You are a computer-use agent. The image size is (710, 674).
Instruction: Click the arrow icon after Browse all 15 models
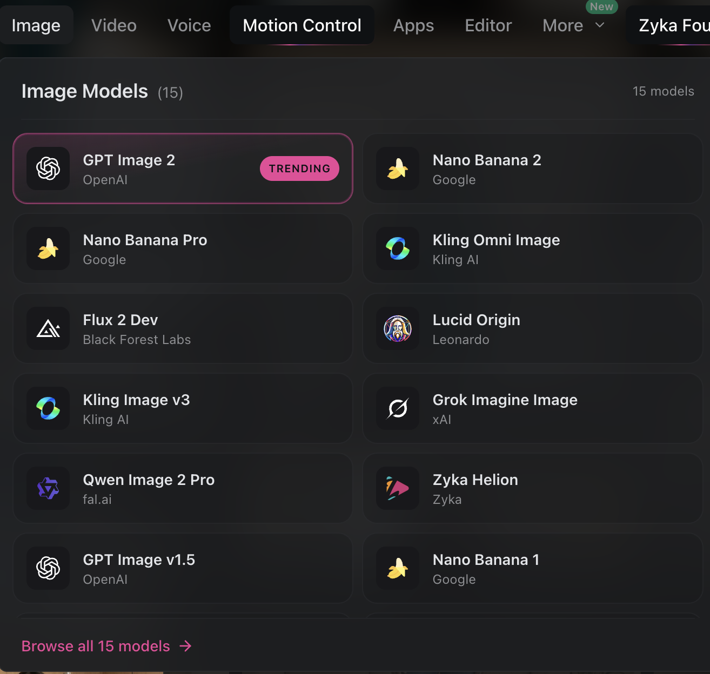pos(185,646)
